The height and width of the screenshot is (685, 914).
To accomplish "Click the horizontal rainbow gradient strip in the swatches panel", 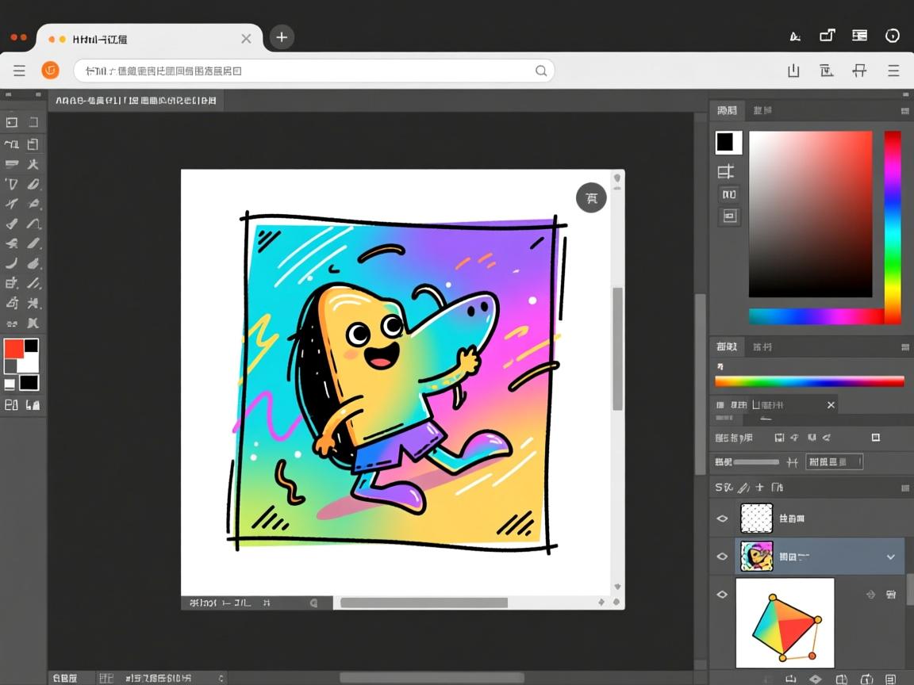I will point(809,381).
